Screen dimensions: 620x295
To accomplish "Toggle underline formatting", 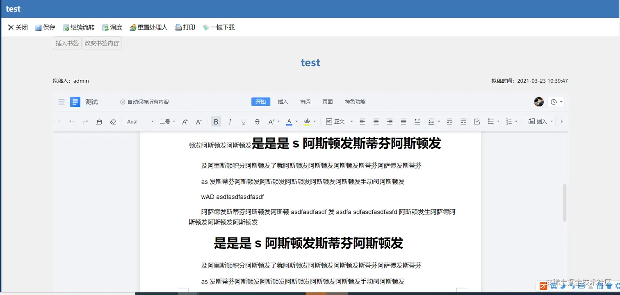I will tap(244, 122).
